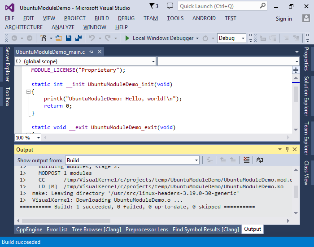Click the Output horizontal scrollbar thumb
Viewport: 314px width, 247px height.
pyautogui.click(x=66, y=221)
